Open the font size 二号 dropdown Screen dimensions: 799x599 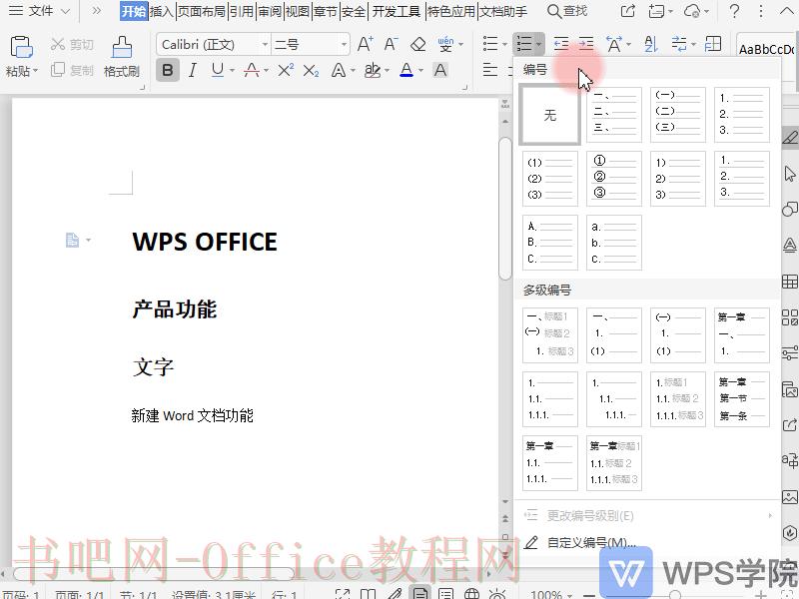pos(344,44)
